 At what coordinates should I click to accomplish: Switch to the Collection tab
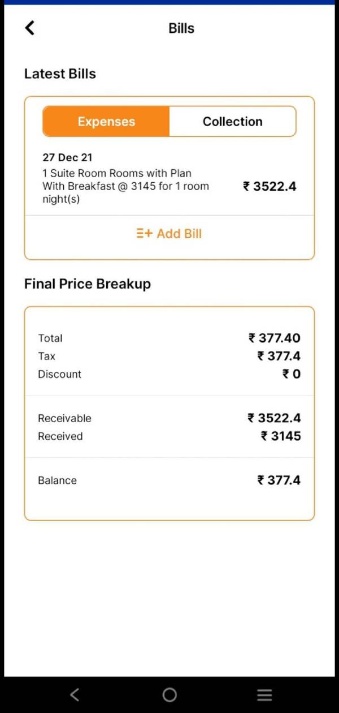tap(232, 122)
